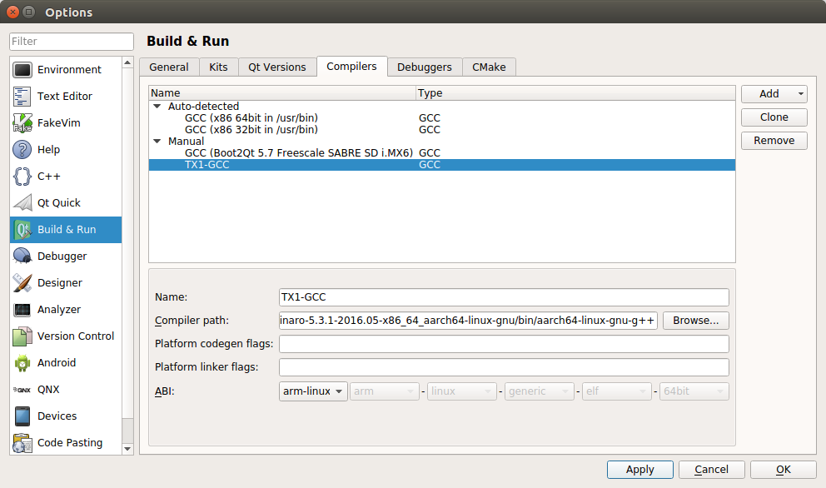Open the FakeVim settings icon

(x=22, y=123)
